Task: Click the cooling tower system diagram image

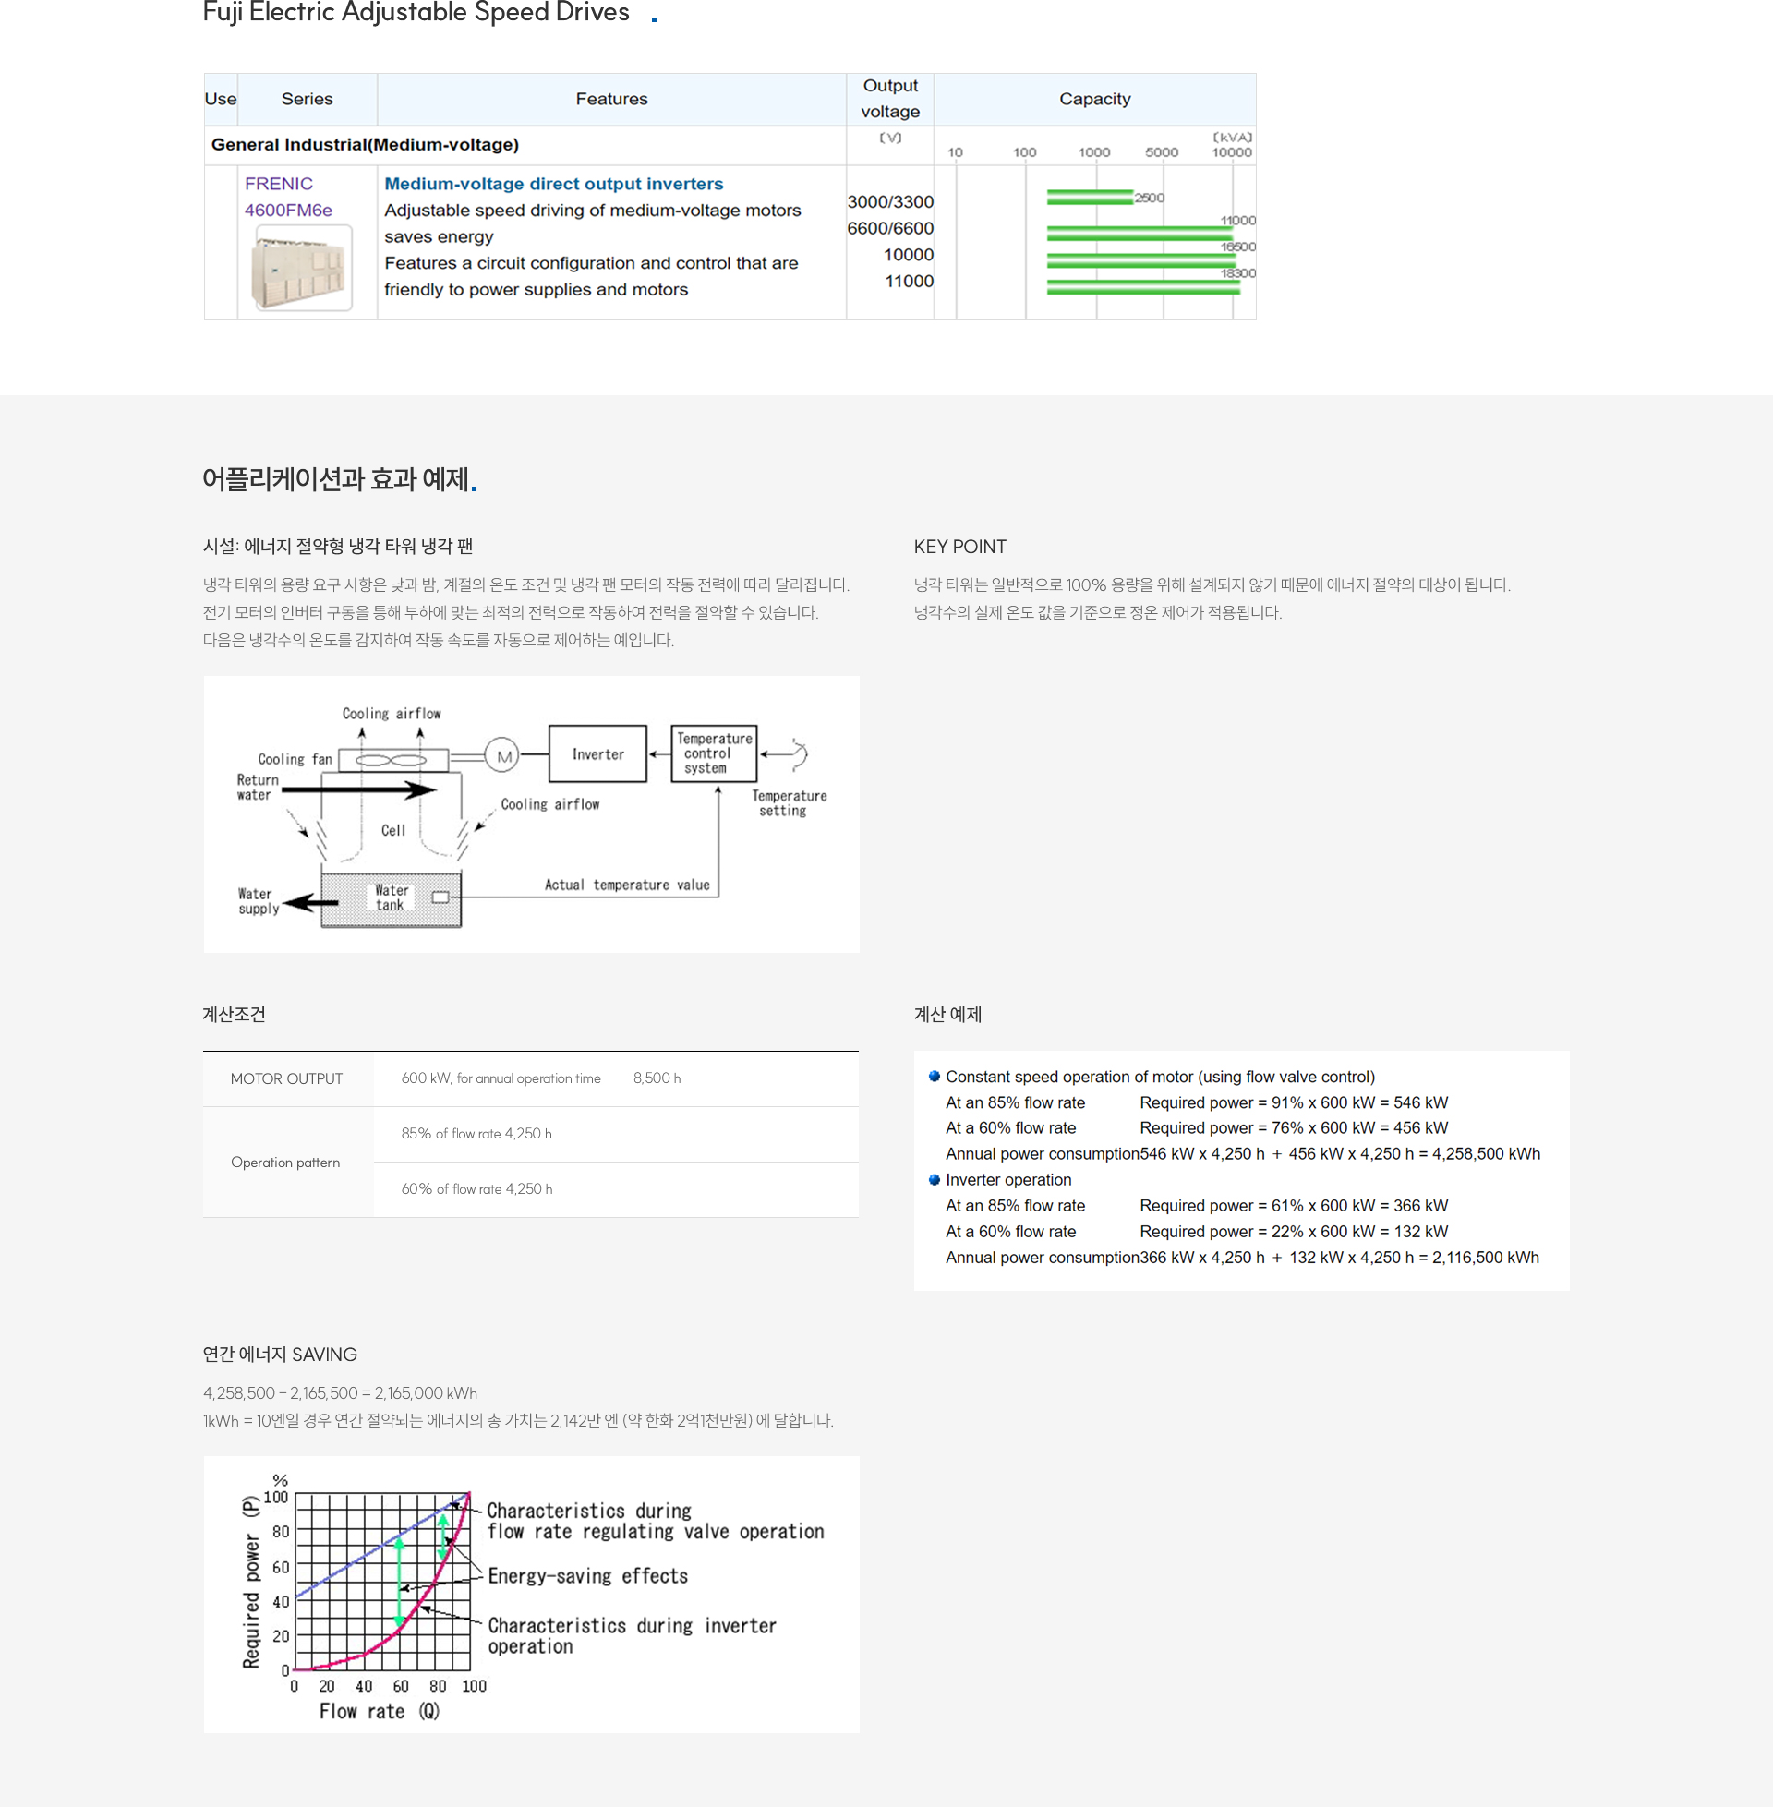Action: pos(531,813)
